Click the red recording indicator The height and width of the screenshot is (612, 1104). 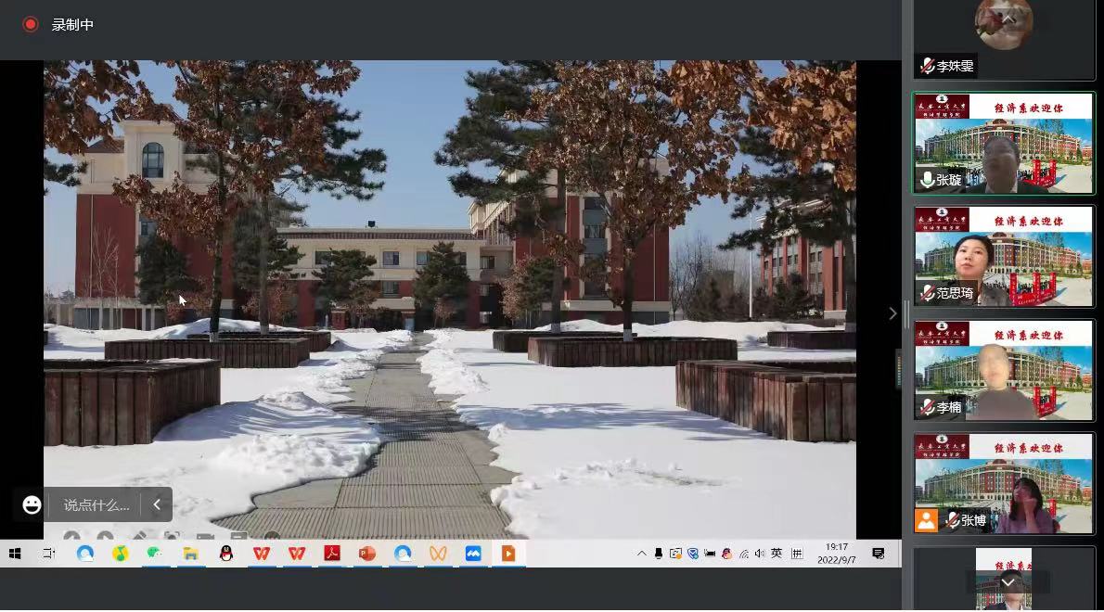tap(31, 25)
